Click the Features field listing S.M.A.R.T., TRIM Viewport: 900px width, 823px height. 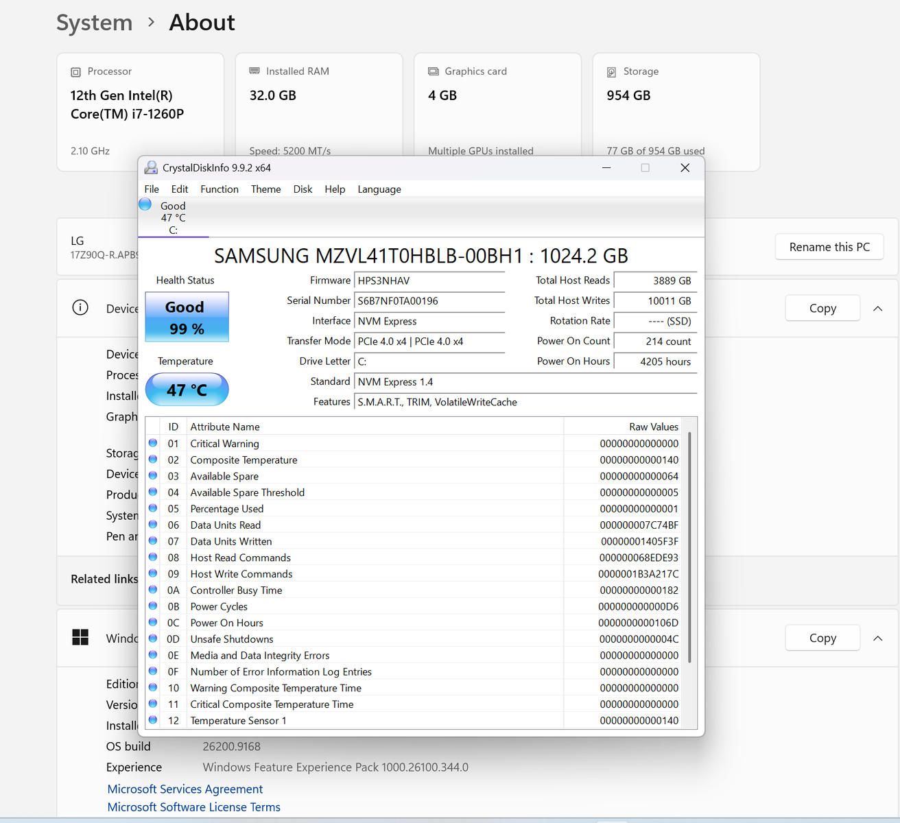click(525, 402)
